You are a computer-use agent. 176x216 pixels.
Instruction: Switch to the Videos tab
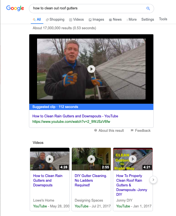coord(76,19)
